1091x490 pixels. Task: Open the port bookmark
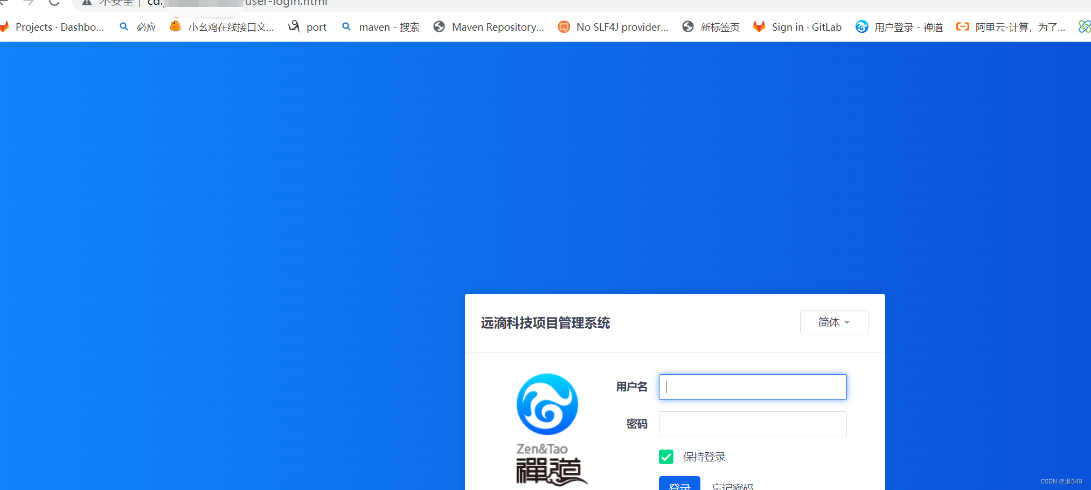pyautogui.click(x=308, y=27)
